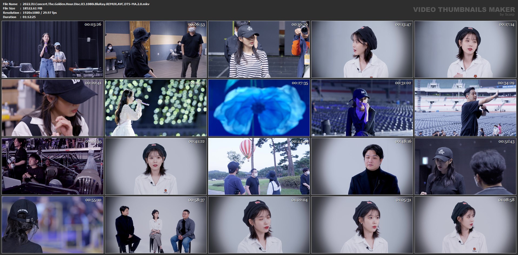
Task: Select the thumbnail at 00:10:20
Action: [259, 49]
